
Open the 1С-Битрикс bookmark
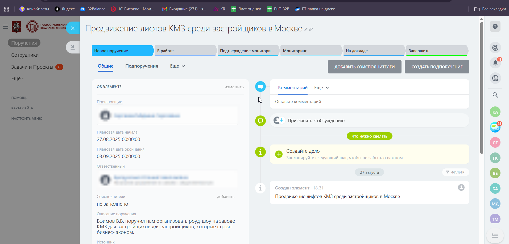(x=133, y=9)
